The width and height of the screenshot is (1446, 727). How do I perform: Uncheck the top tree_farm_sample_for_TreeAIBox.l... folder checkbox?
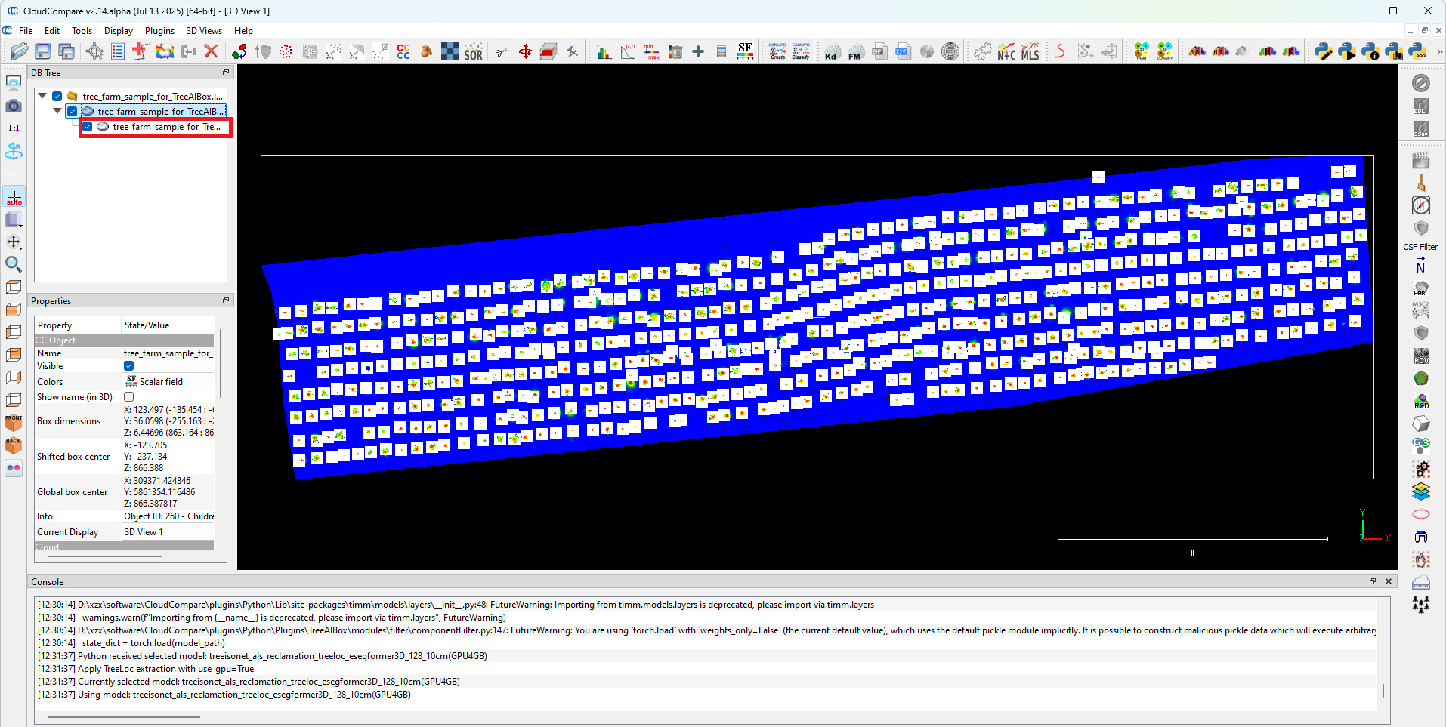[x=57, y=96]
